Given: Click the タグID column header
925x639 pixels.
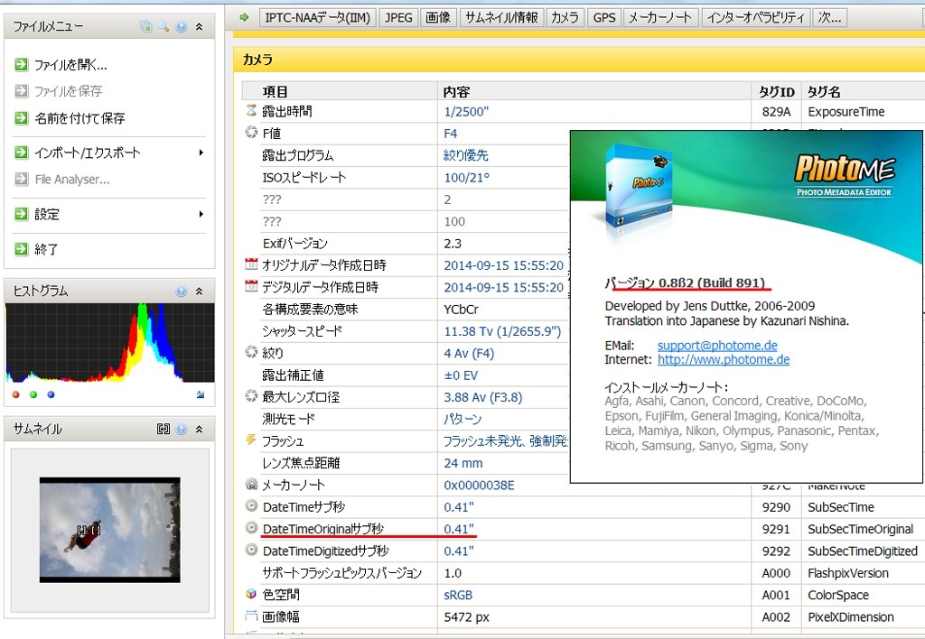Looking at the screenshot, I should point(776,91).
